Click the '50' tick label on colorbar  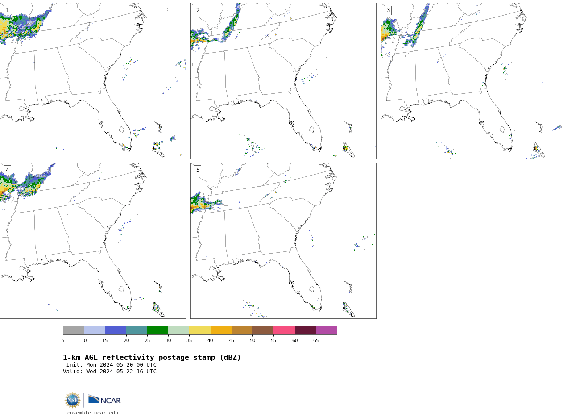coord(252,341)
